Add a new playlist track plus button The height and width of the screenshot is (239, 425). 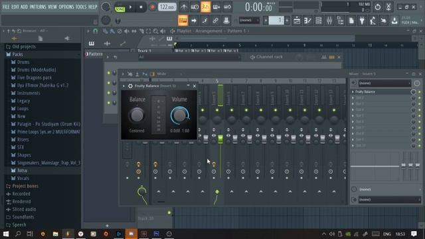point(108,226)
